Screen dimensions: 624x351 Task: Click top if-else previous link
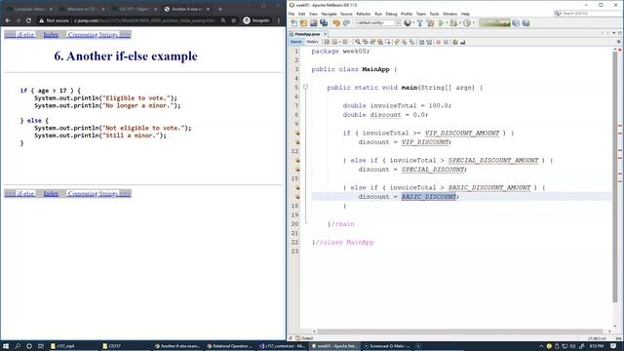[x=19, y=35]
